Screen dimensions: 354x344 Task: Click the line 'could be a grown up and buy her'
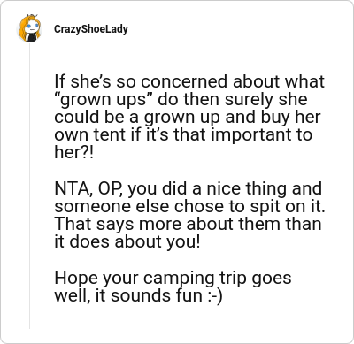point(188,117)
